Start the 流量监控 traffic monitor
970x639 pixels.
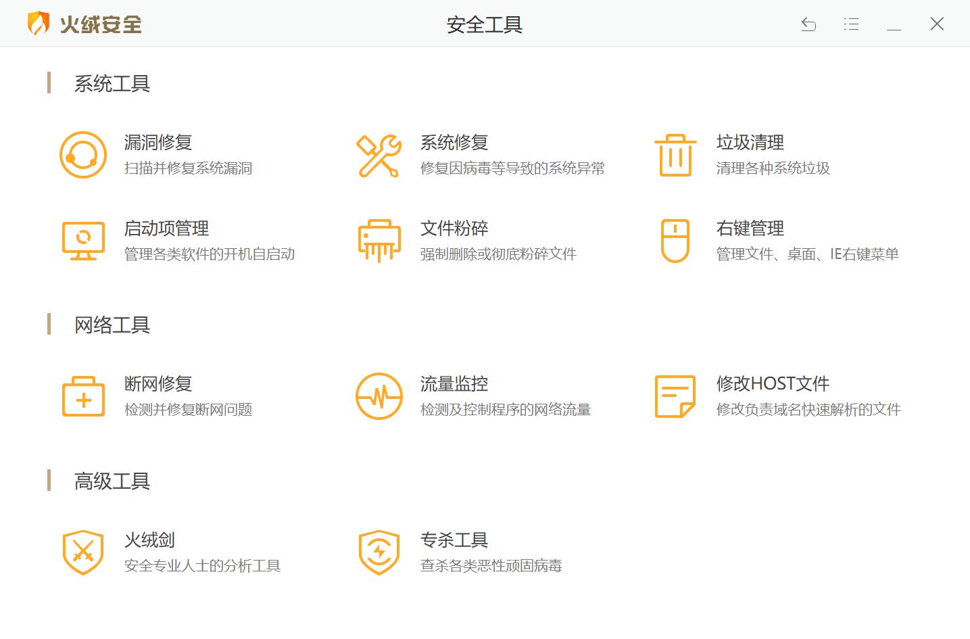point(454,383)
